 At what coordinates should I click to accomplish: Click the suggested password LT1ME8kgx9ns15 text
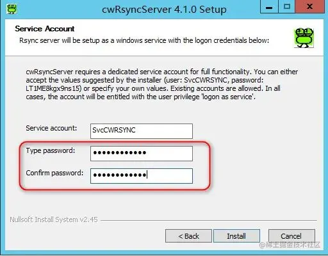pos(54,88)
